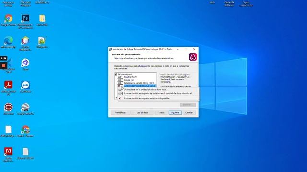Viewport: 307px width, 172px height.
Task: Click the Adoptium logo in installer
Action: pyautogui.click(x=193, y=57)
